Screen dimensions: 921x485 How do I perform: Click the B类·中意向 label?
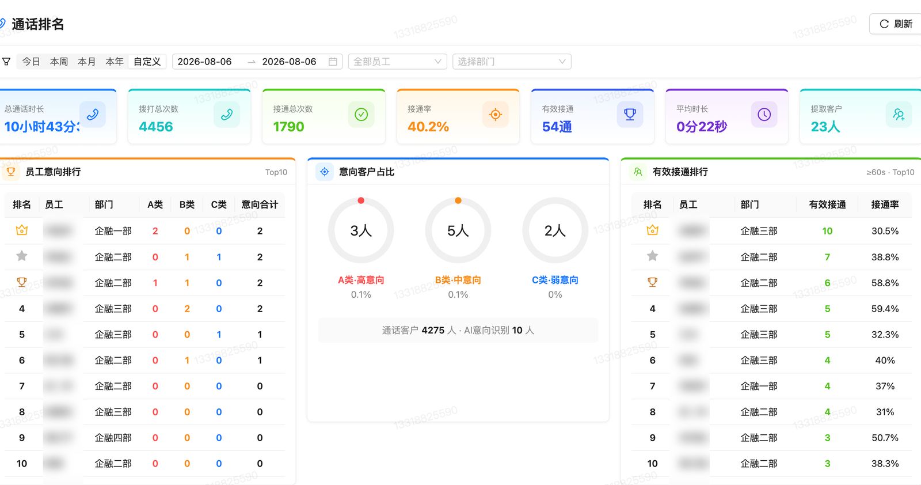[458, 280]
